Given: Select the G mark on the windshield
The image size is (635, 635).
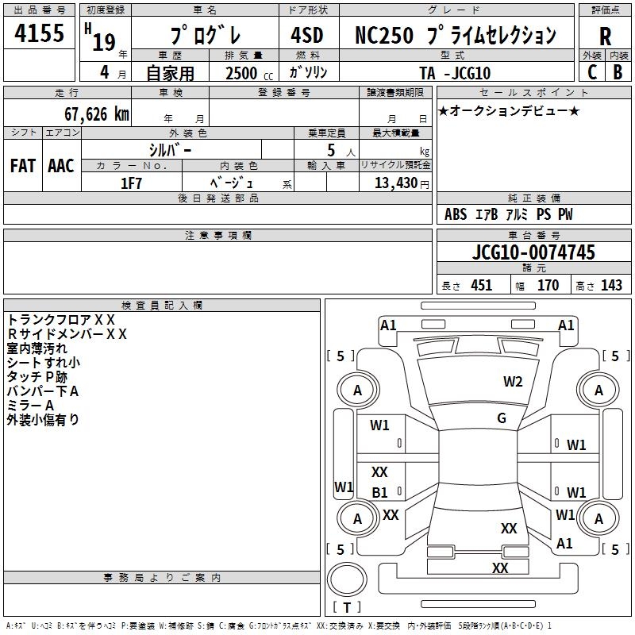Looking at the screenshot, I should (502, 418).
